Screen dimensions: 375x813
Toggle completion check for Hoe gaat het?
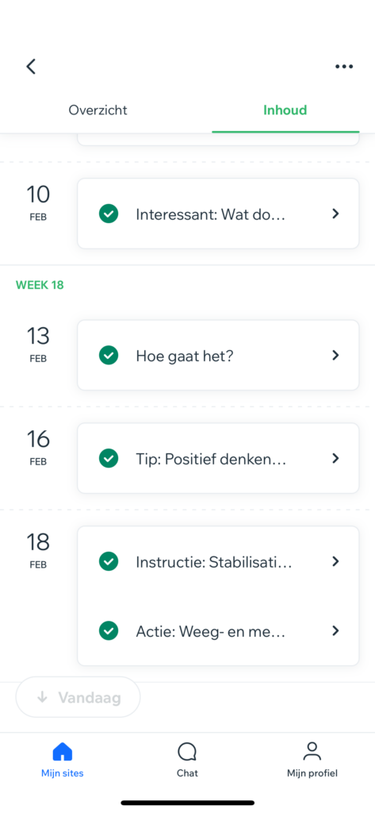pyautogui.click(x=109, y=355)
